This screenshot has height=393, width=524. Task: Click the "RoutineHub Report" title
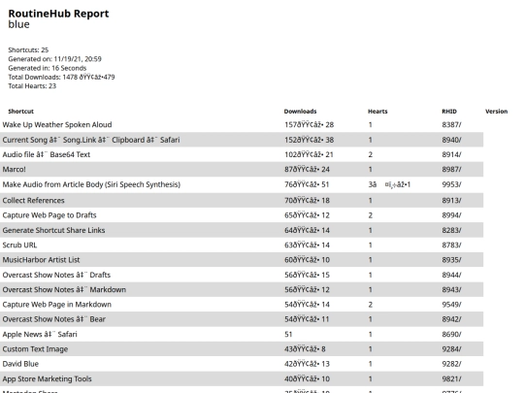[x=58, y=14]
